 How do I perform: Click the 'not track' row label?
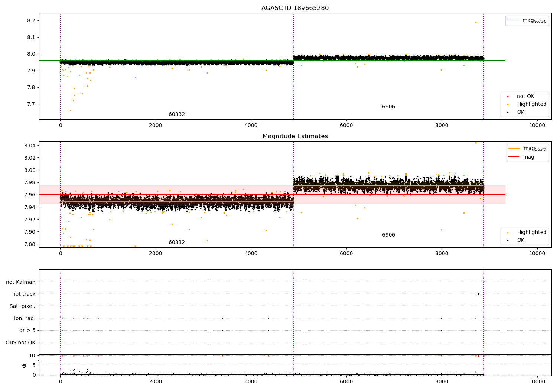coord(24,294)
